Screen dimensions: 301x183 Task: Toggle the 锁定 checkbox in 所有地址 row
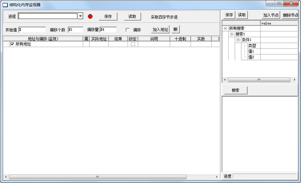pos(133,44)
